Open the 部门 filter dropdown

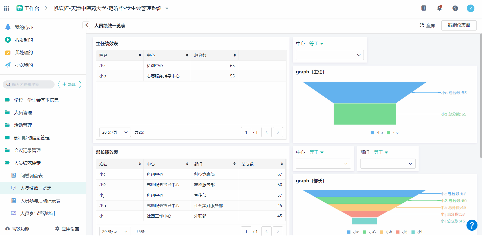(x=388, y=164)
